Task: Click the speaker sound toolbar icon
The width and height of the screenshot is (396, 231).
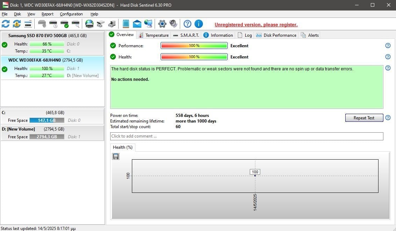Action: point(173,24)
